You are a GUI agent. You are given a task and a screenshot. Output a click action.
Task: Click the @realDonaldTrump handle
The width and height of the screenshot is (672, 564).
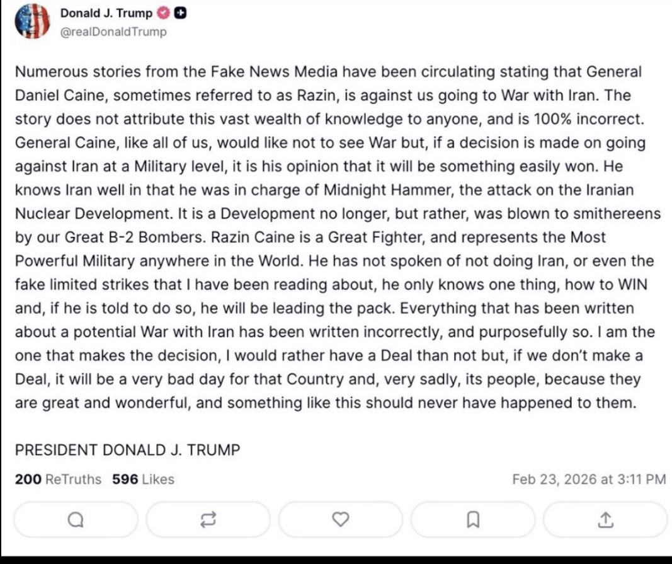point(113,32)
